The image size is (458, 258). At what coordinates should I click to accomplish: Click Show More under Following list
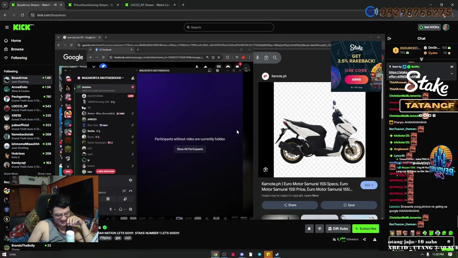pyautogui.click(x=11, y=174)
